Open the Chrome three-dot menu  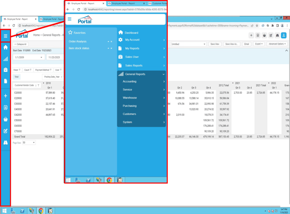(x=287, y=26)
